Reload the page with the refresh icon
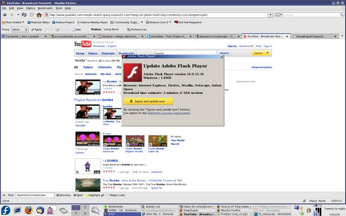The height and width of the screenshot is (216, 346). [24, 15]
